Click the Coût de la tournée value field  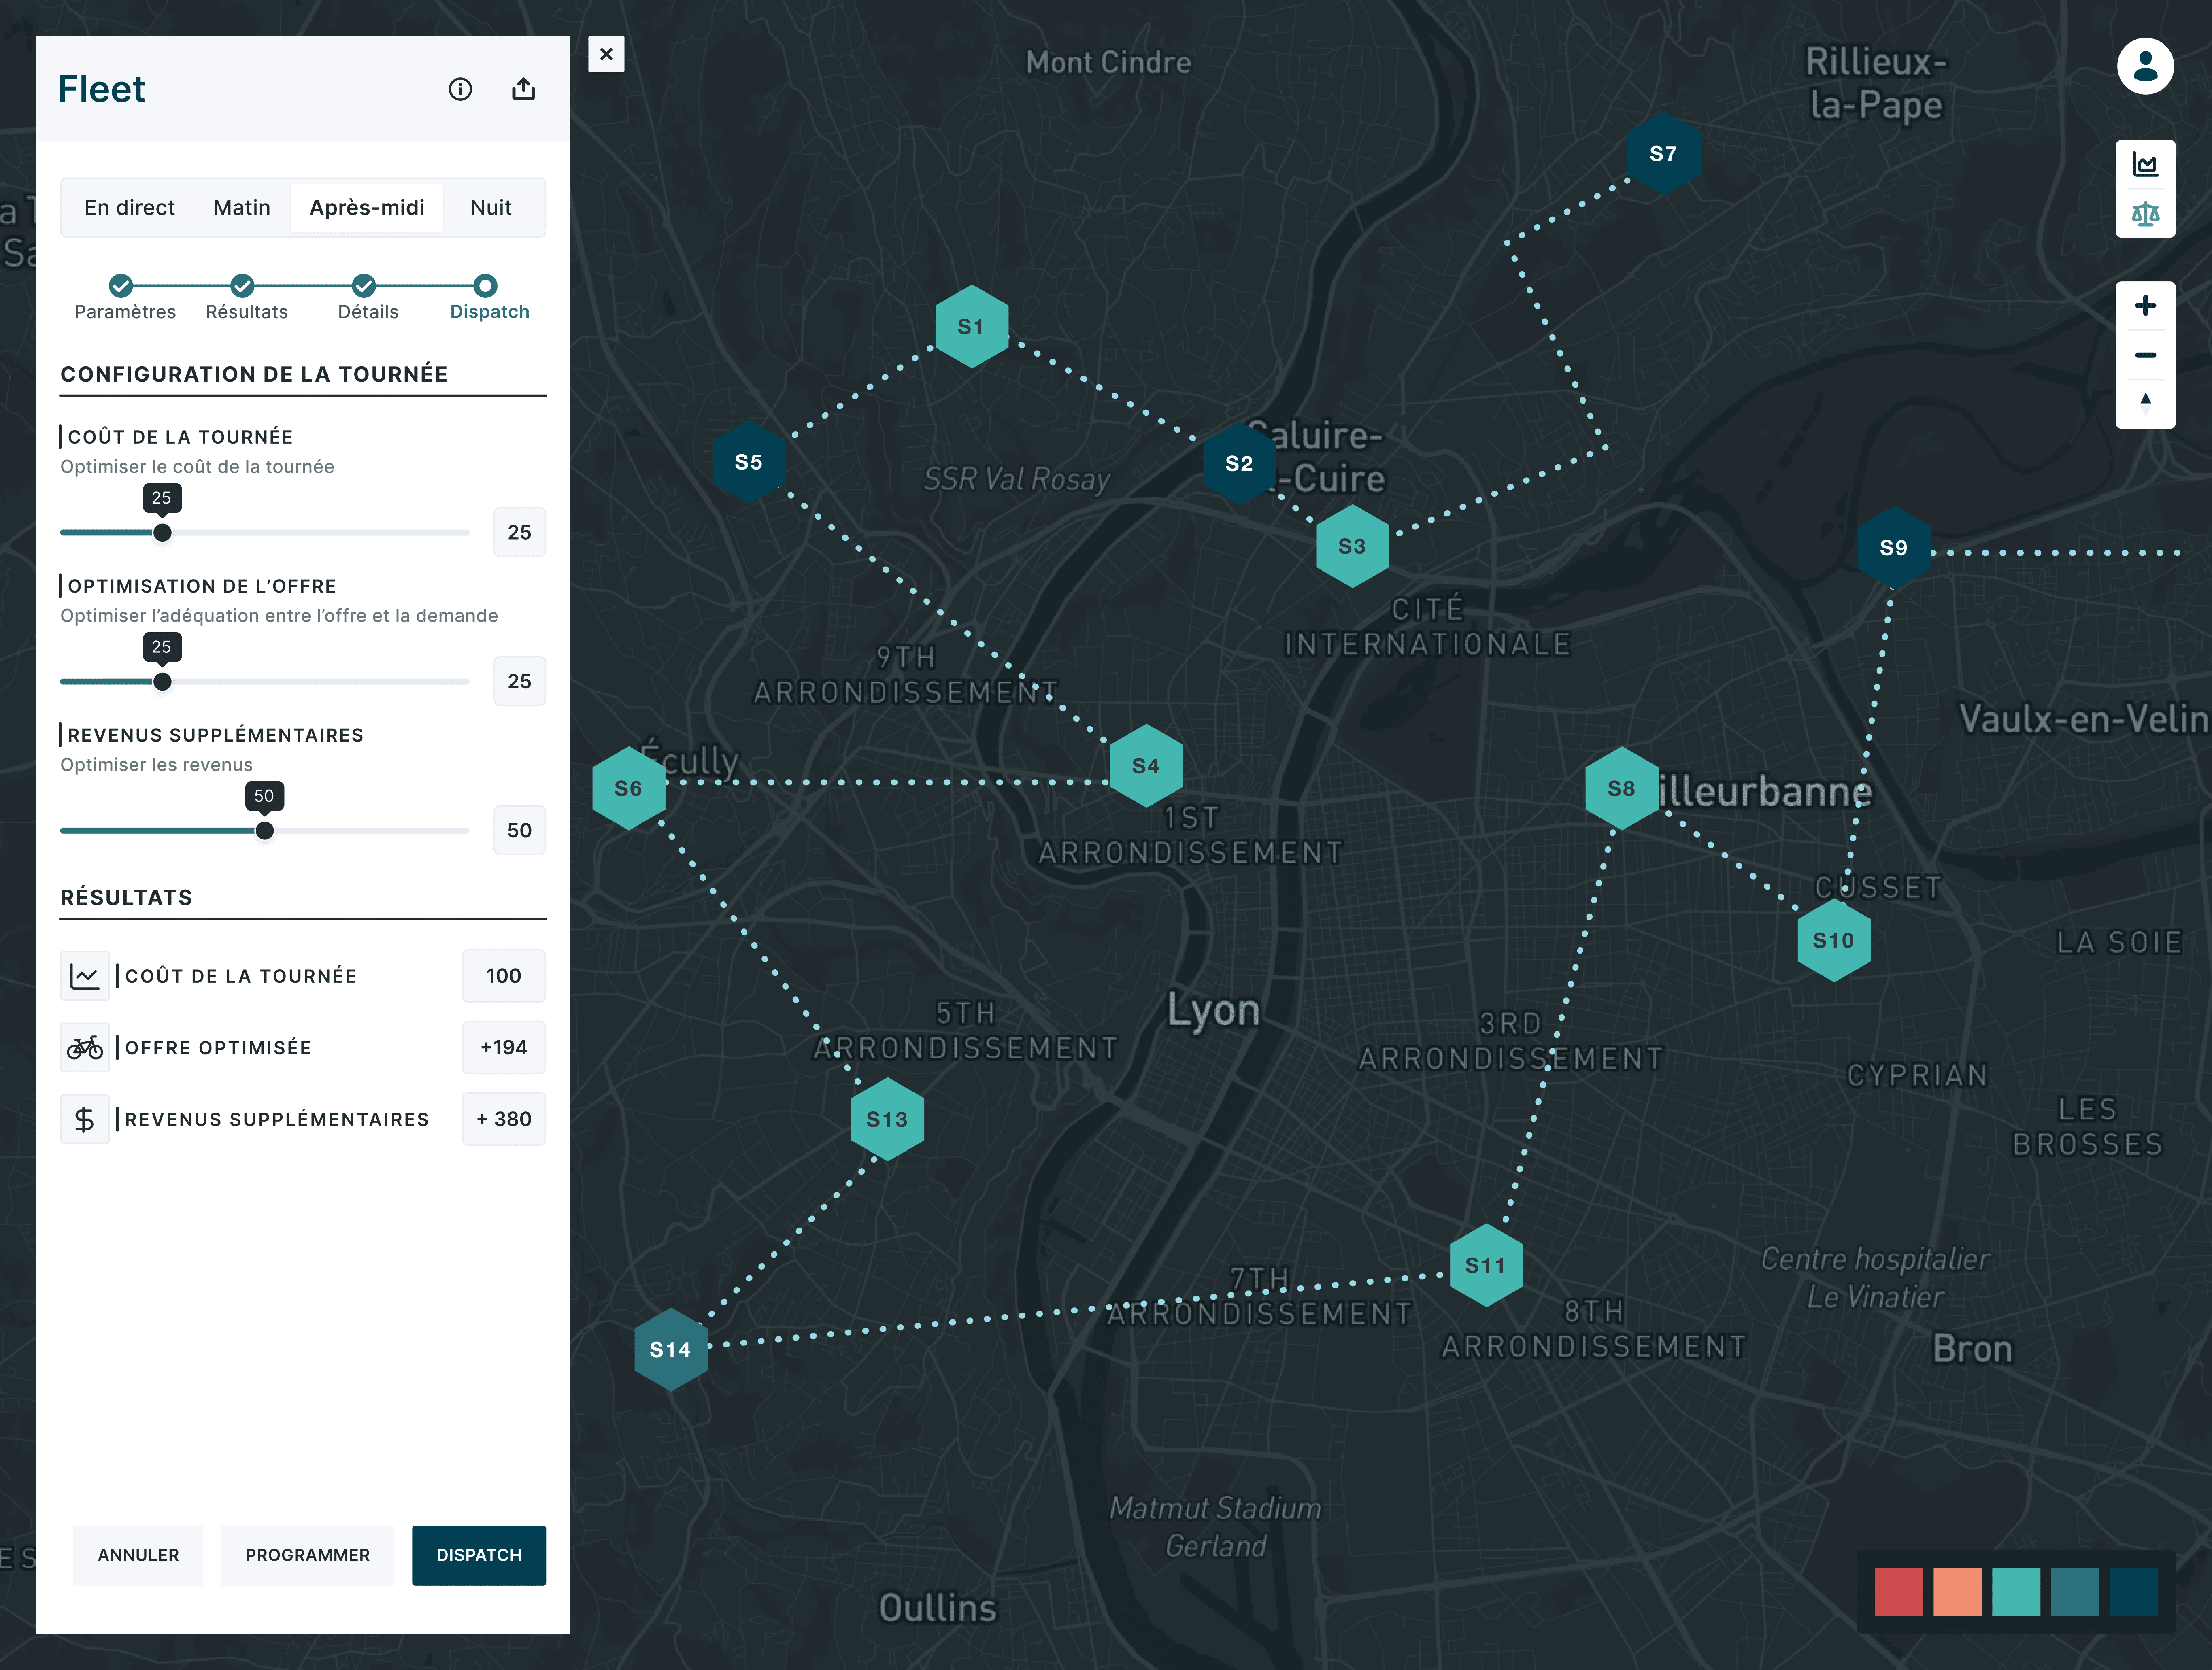coord(519,532)
